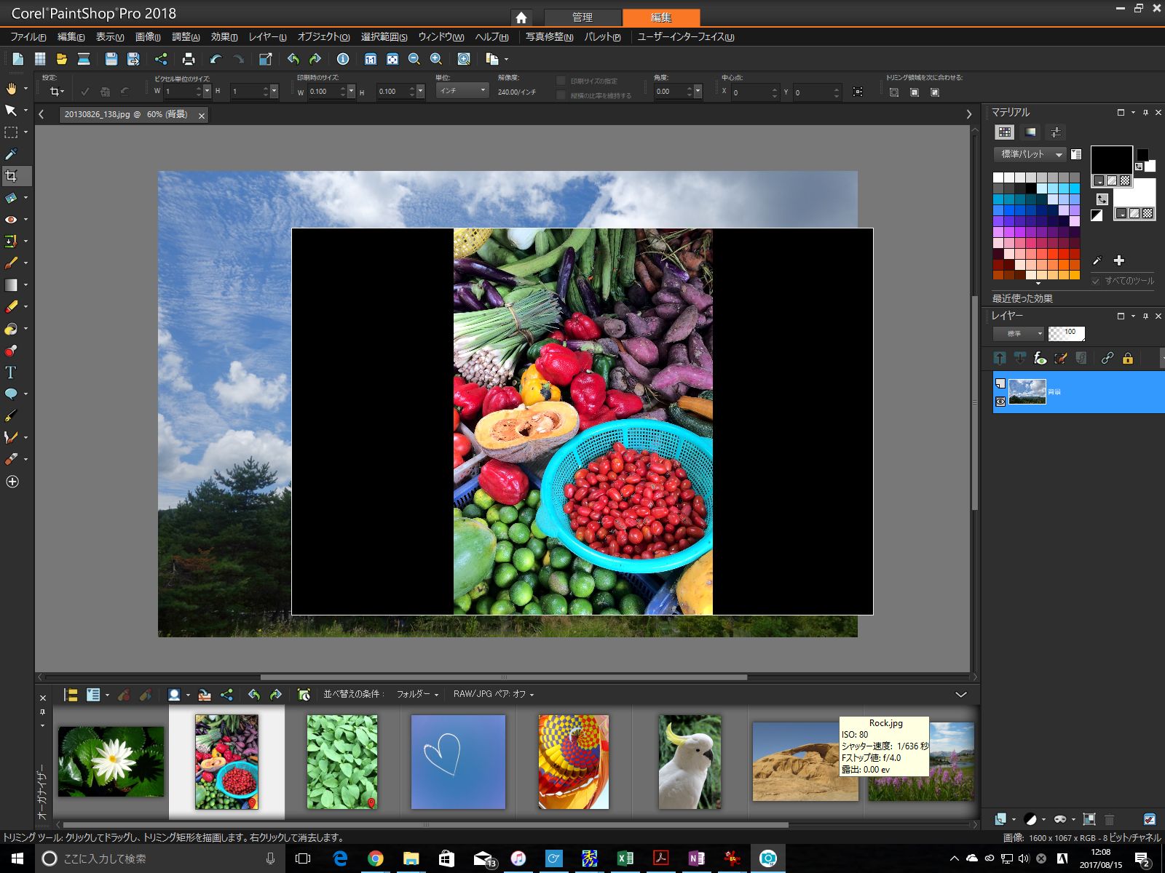Switch Materials panel to the sliders view
Viewport: 1165px width, 873px height.
[1055, 132]
